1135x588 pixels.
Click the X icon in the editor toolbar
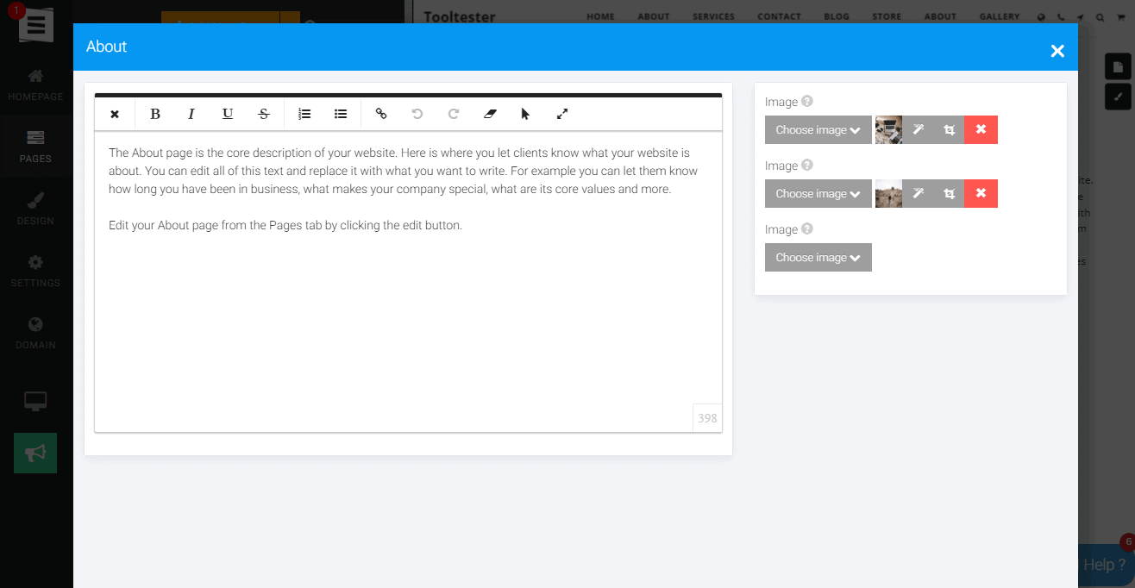coord(115,114)
